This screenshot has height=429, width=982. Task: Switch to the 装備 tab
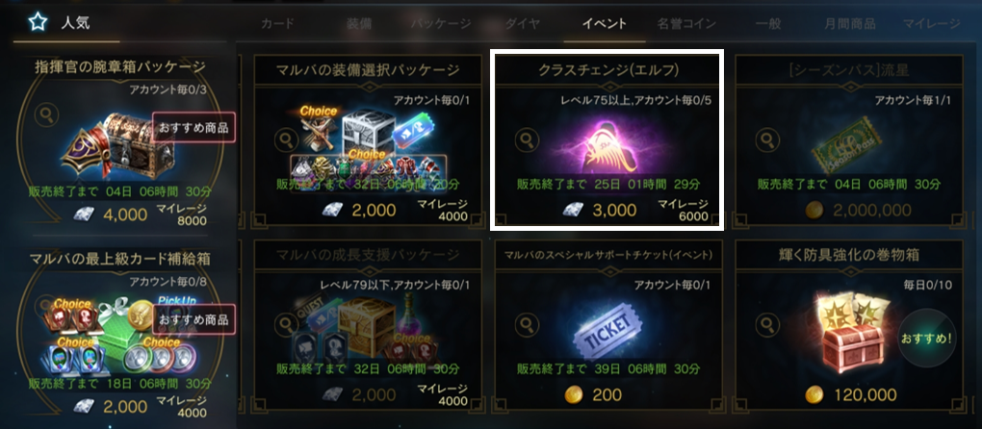pos(359,24)
